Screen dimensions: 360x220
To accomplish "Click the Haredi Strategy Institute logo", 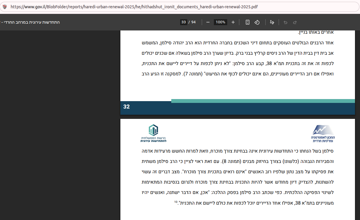I will point(323,134).
